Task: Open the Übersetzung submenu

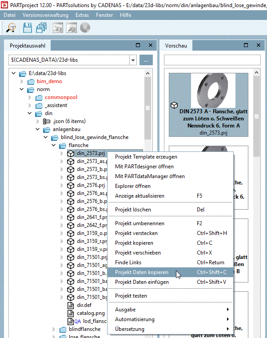Action: (171, 329)
